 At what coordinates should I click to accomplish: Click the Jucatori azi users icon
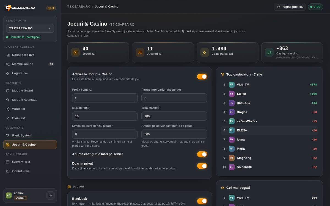[140, 52]
